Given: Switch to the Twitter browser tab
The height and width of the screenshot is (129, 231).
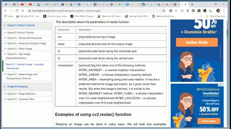Looking at the screenshot, I should pyautogui.click(x=7, y=5).
